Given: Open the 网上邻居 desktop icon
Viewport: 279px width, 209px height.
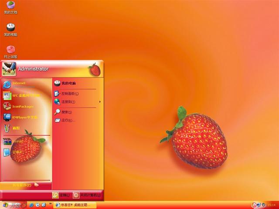Looking at the screenshot, I should 10,52.
